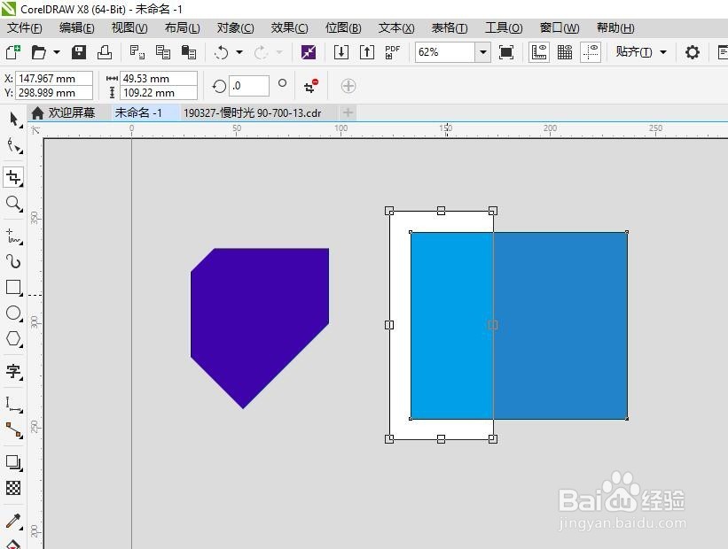Select the Crop tool
Image resolution: width=728 pixels, height=549 pixels.
point(14,177)
